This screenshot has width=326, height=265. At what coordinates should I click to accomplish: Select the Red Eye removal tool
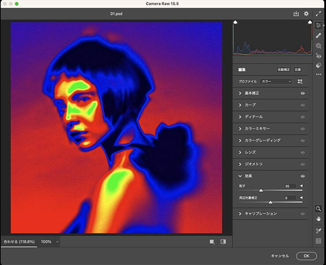[319, 56]
